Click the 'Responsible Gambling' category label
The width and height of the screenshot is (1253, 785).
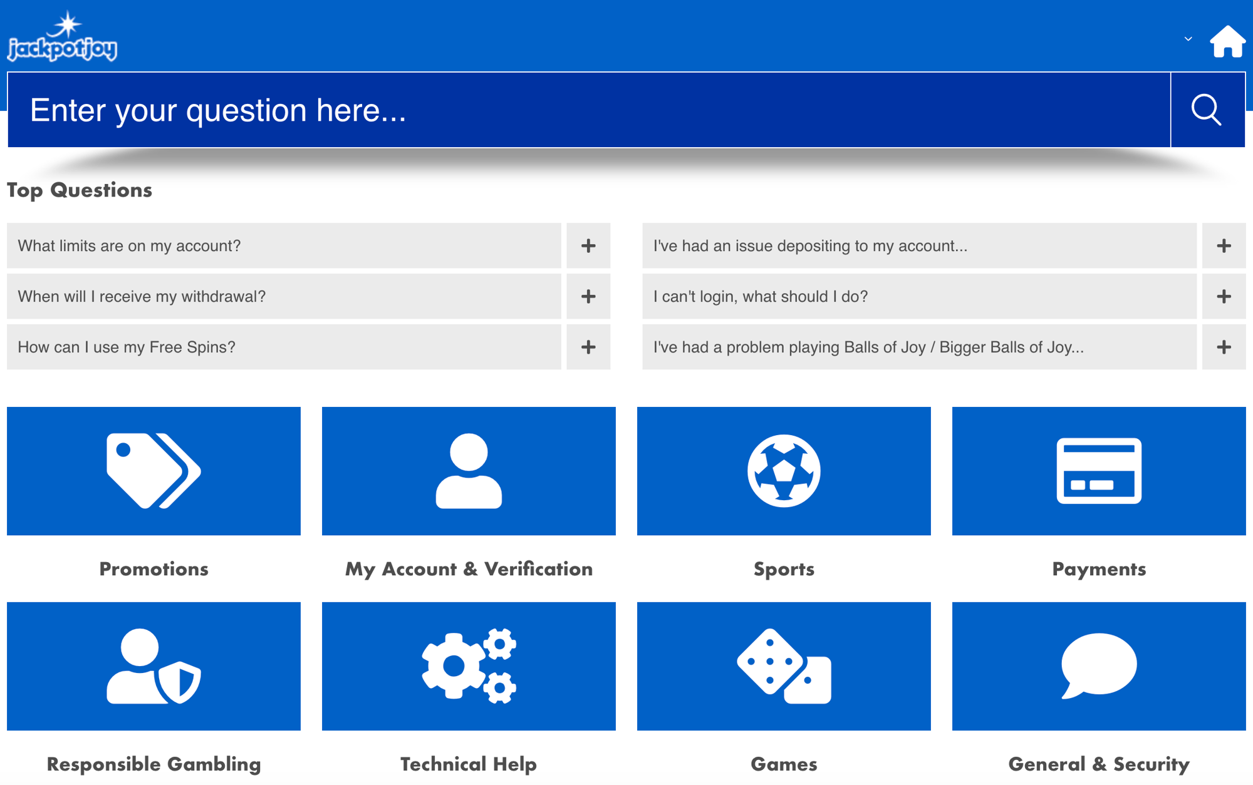pos(153,764)
